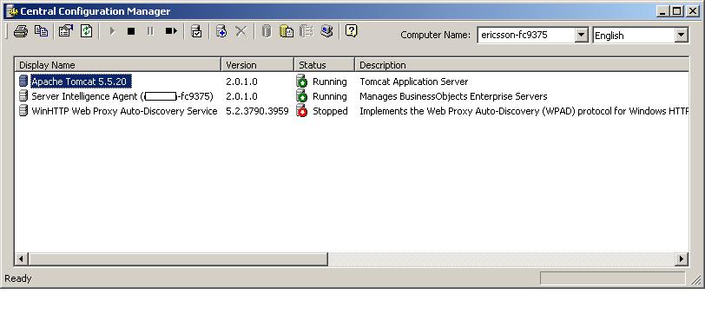Click the Delete Server X icon

click(x=241, y=31)
